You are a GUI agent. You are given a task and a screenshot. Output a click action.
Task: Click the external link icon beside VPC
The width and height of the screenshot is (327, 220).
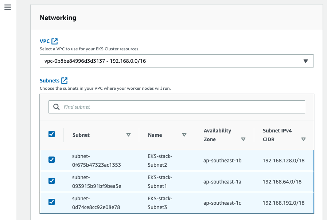click(x=55, y=41)
